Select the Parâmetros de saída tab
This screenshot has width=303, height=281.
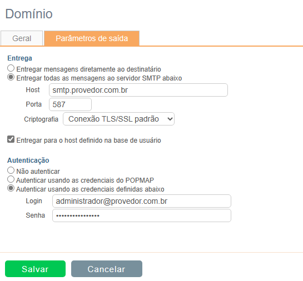pos(92,38)
